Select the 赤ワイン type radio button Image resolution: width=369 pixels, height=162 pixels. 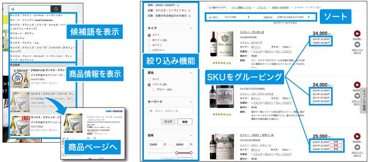coord(149,40)
